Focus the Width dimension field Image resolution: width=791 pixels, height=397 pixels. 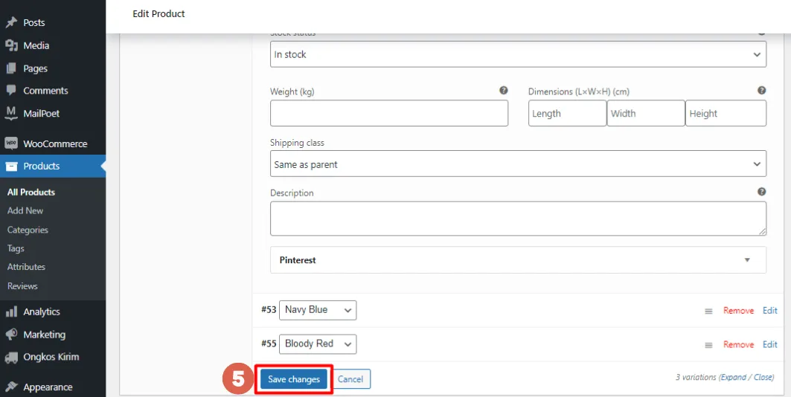[x=646, y=113]
